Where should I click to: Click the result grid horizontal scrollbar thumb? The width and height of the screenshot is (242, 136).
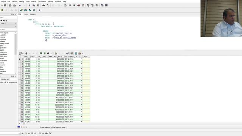(x=24, y=124)
